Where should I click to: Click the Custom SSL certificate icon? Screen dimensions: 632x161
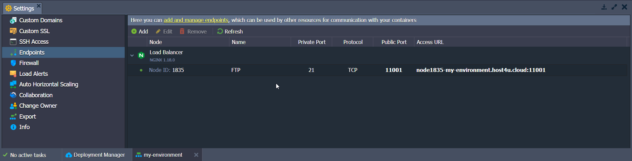pos(13,31)
